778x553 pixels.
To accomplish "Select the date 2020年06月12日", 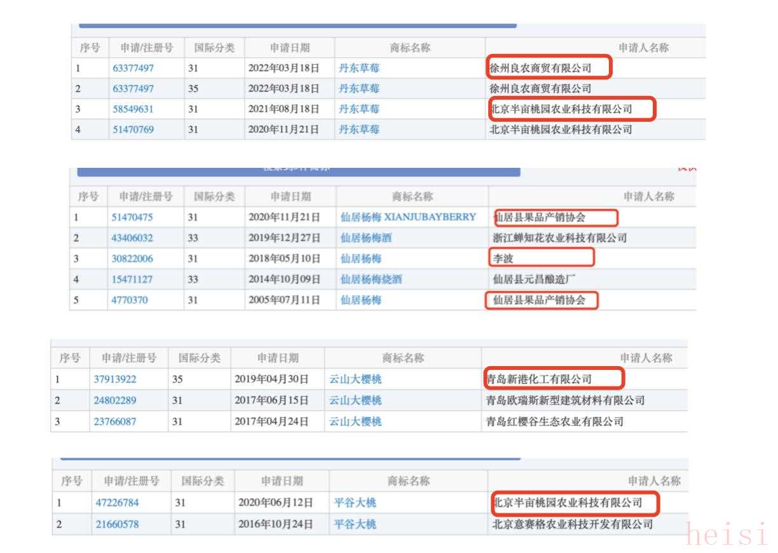I will coord(276,503).
